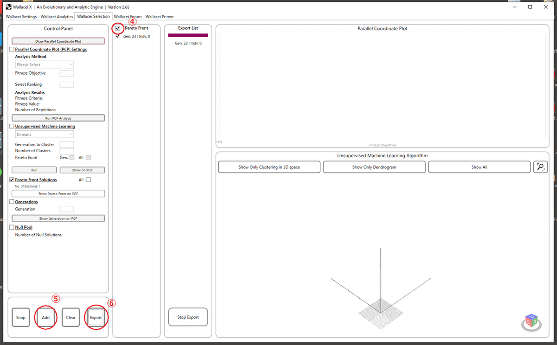
Task: Click the magnifier zoom icon button
Action: click(540, 167)
